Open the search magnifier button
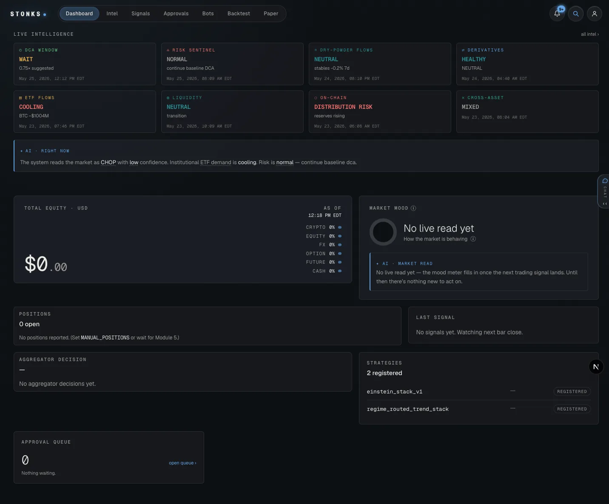This screenshot has width=609, height=504. tap(576, 14)
